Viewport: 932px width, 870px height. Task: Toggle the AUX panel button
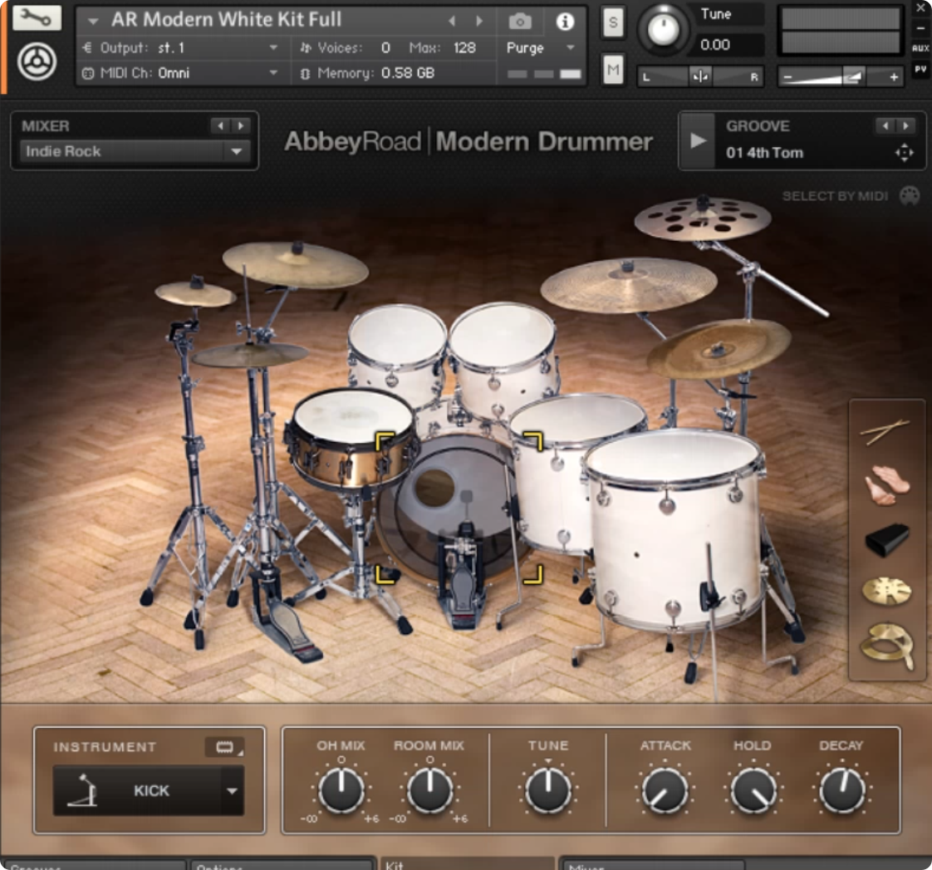click(x=920, y=48)
